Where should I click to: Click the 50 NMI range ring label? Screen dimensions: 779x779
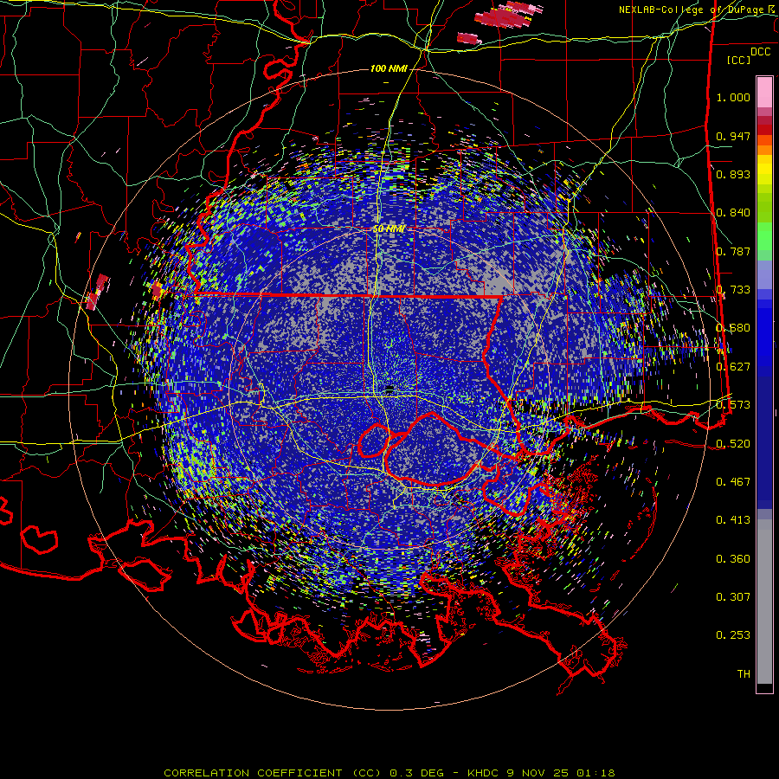(x=389, y=229)
